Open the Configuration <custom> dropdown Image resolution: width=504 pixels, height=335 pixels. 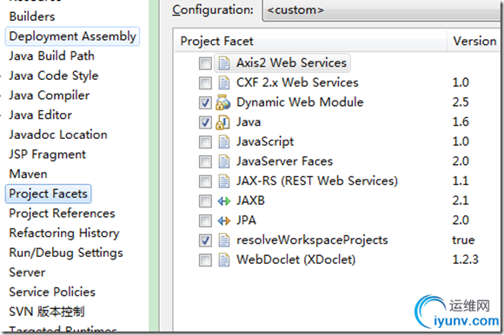point(382,10)
